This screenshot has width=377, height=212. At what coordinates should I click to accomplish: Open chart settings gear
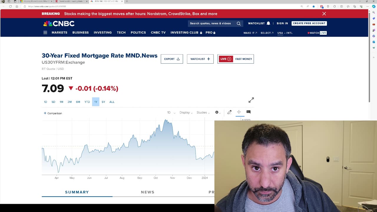click(217, 112)
